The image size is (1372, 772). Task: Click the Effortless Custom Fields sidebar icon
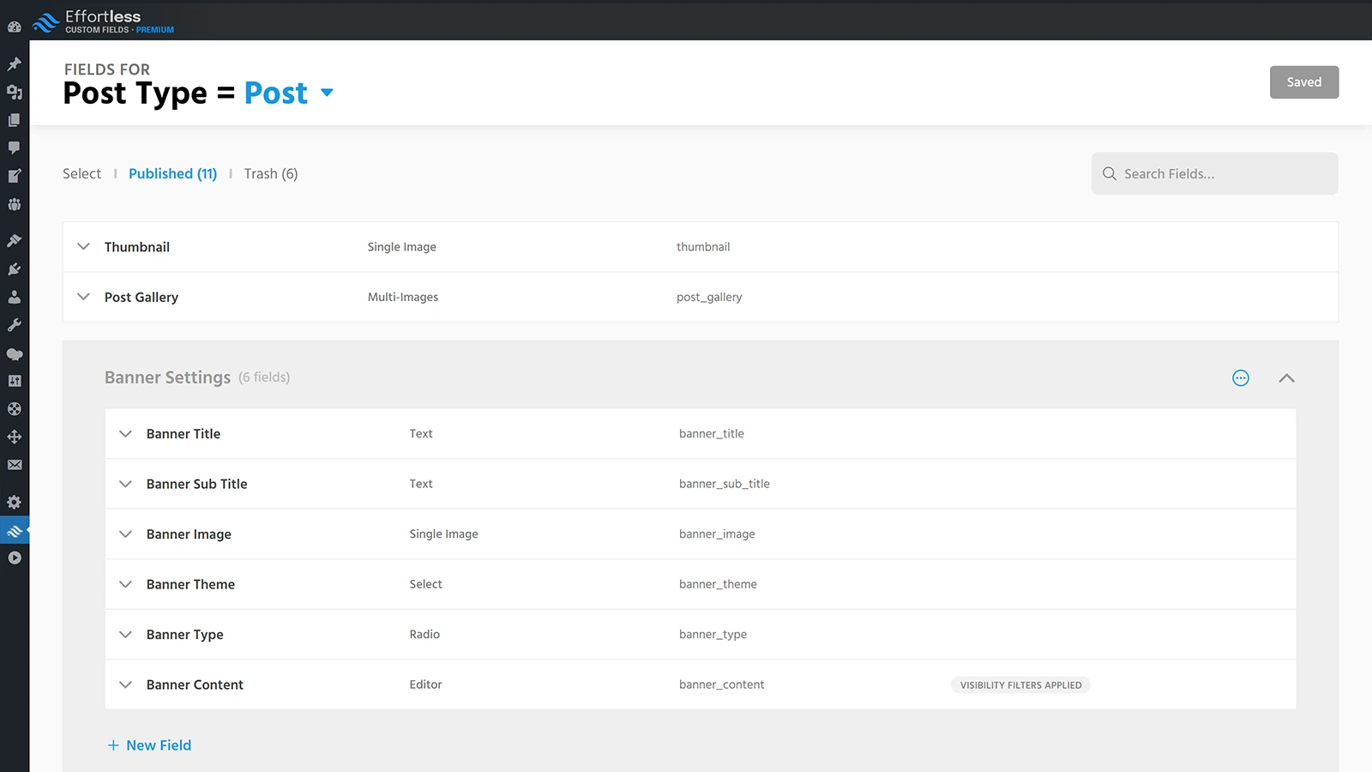[x=14, y=530]
